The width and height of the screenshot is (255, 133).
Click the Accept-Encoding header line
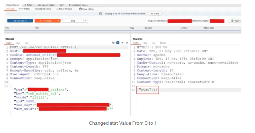[x=44, y=70]
